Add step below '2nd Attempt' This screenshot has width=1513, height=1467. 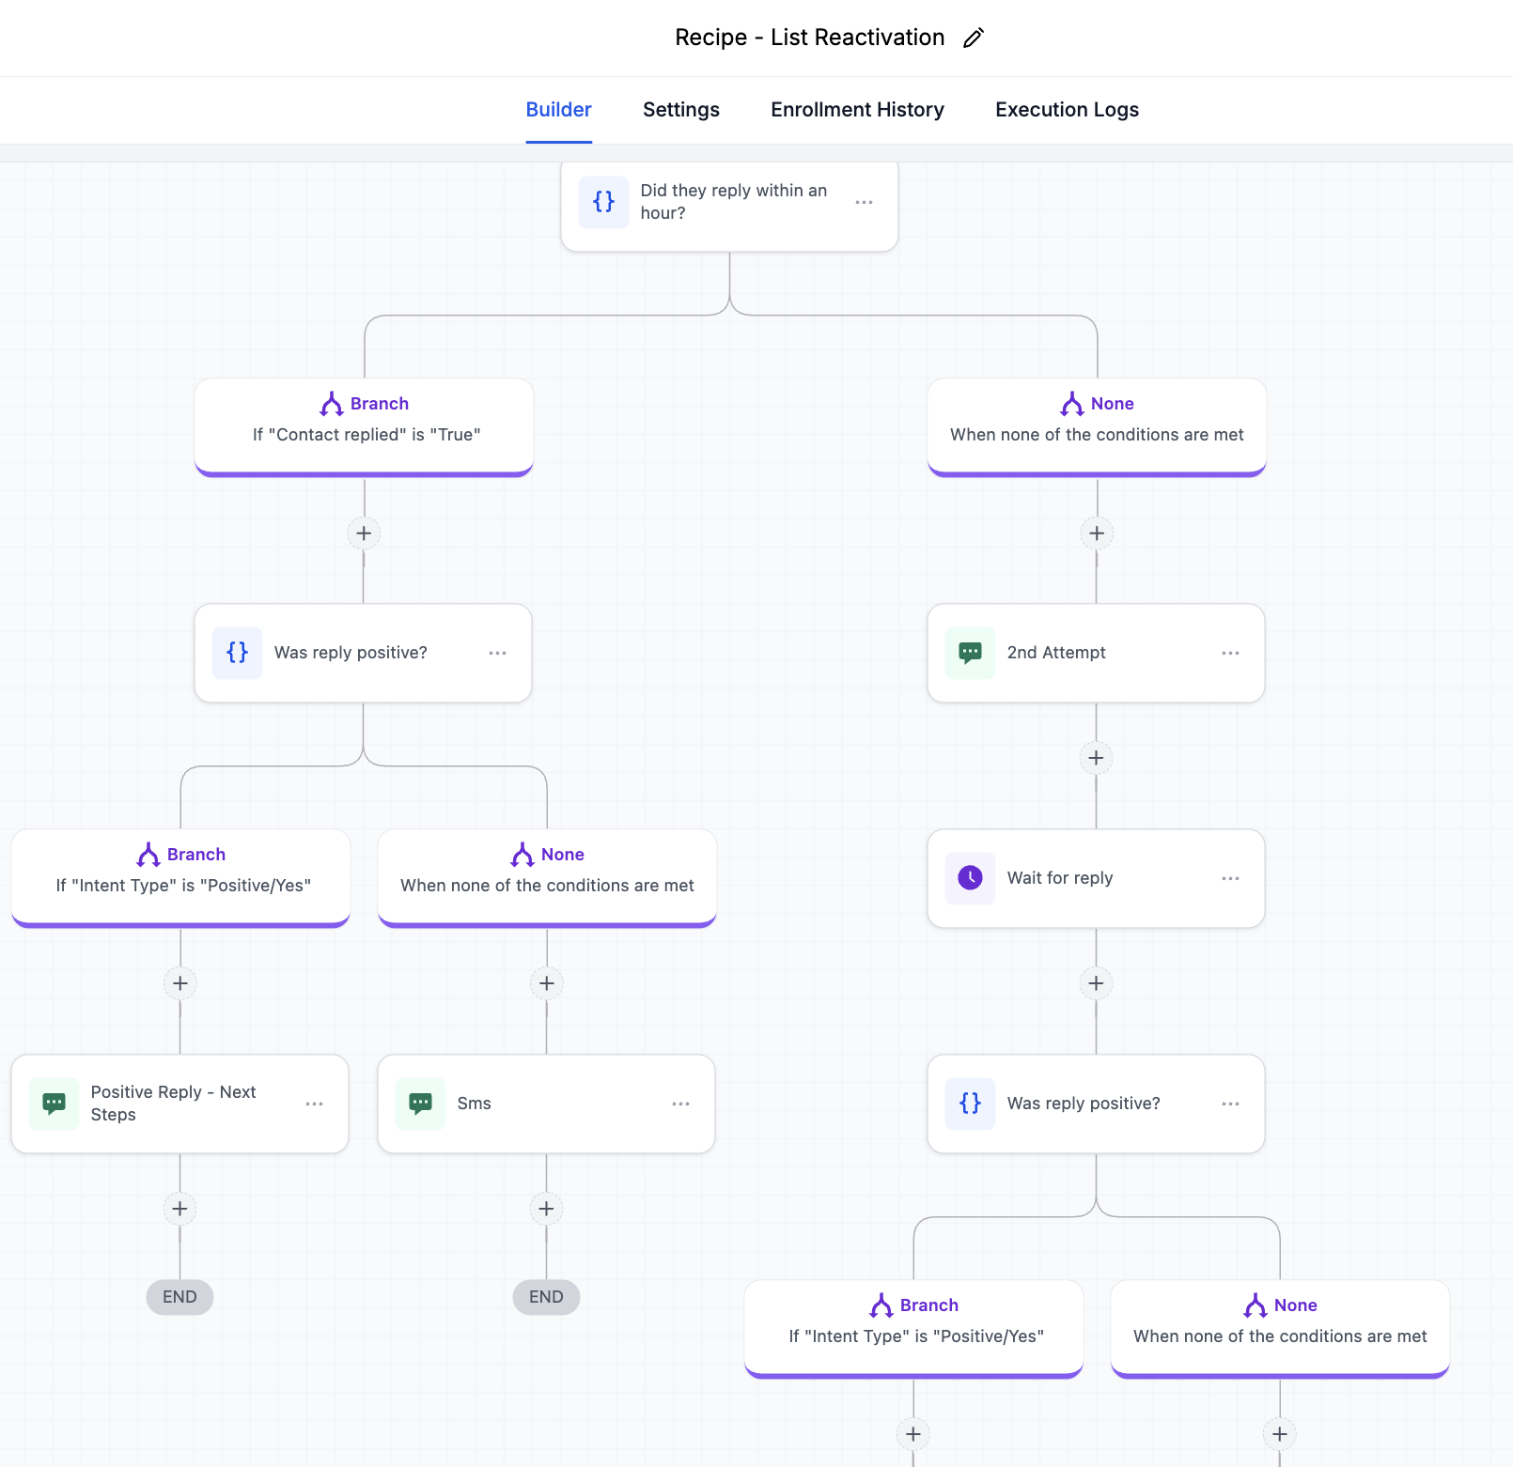pyautogui.click(x=1096, y=758)
